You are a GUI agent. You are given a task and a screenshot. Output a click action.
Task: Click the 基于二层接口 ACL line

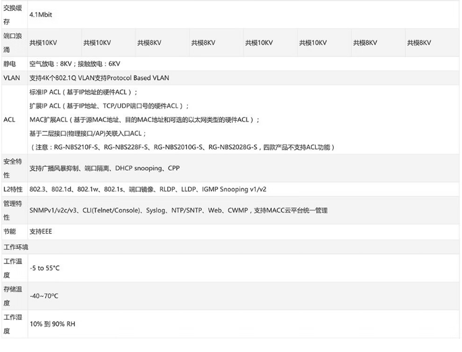88,133
